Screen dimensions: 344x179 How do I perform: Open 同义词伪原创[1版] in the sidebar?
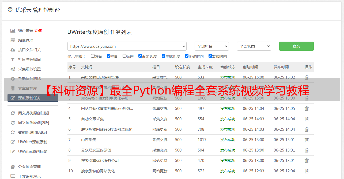pyautogui.click(x=33, y=113)
